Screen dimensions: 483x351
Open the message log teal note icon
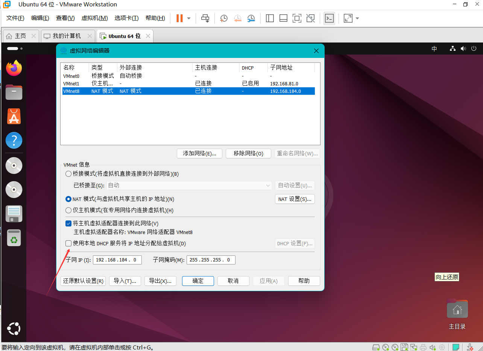456,347
